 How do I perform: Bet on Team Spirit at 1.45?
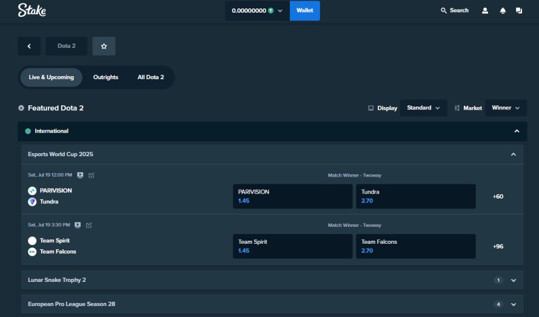click(x=292, y=246)
